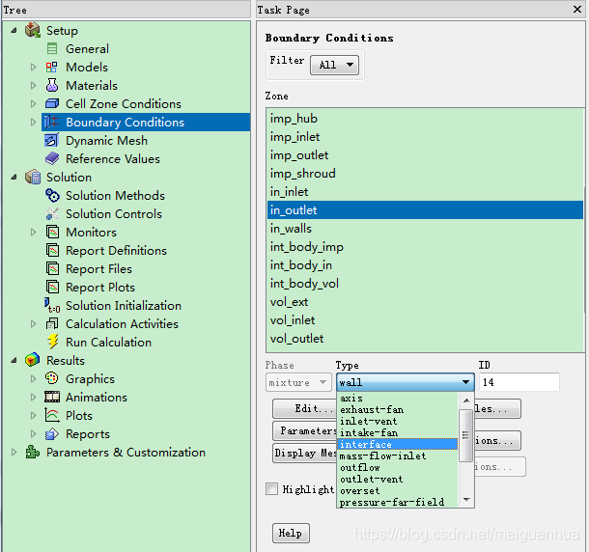Open the Type wall combo box
Image resolution: width=589 pixels, height=552 pixels.
pyautogui.click(x=405, y=382)
